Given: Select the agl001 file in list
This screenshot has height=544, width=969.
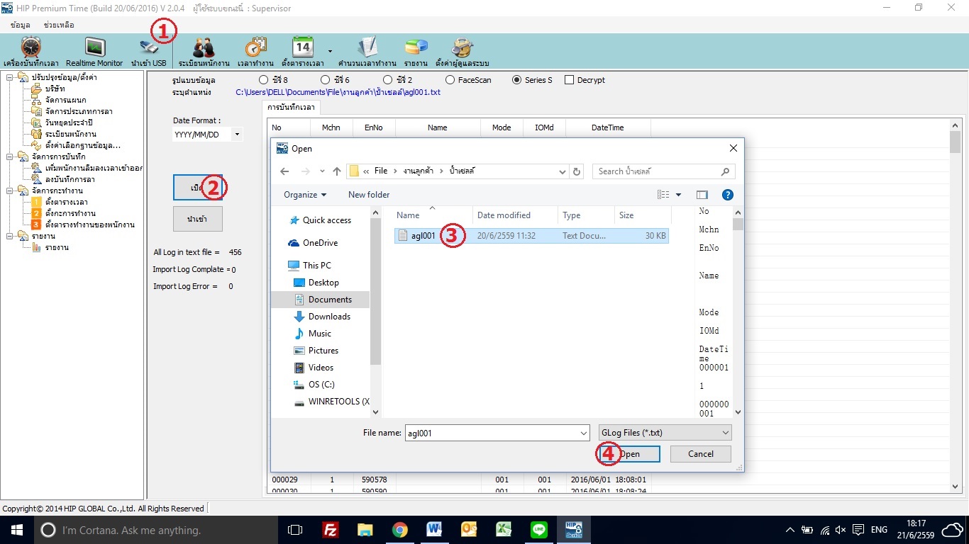Looking at the screenshot, I should pyautogui.click(x=423, y=236).
